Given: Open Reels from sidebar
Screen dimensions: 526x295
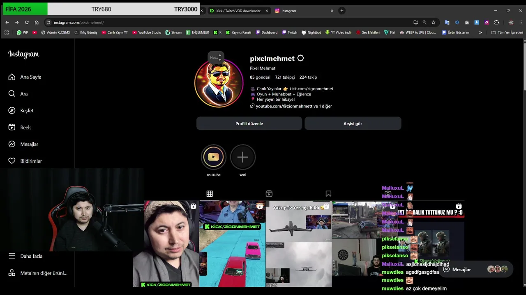Looking at the screenshot, I should coord(20,127).
